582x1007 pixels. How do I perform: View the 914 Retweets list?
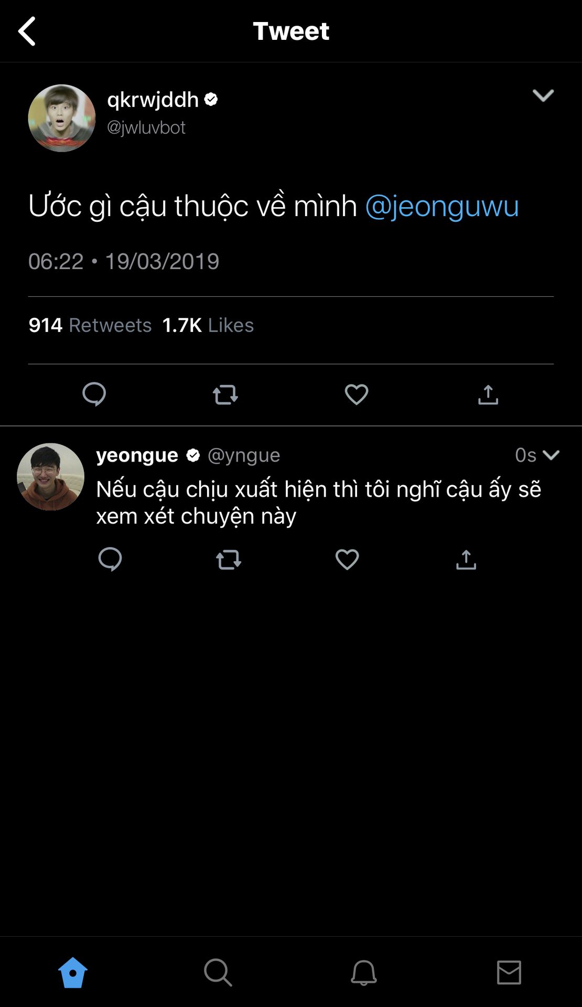(90, 325)
